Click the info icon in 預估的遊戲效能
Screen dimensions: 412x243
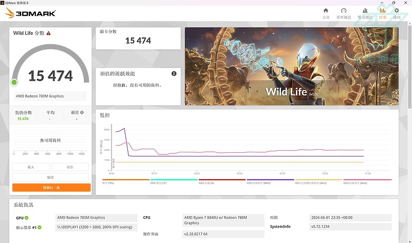pyautogui.click(x=174, y=74)
